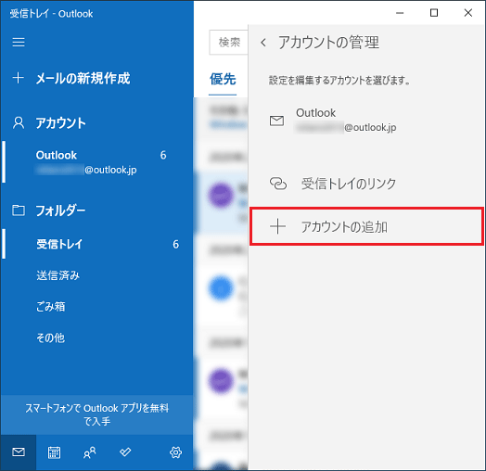Go back from アカウントの管理 panel
This screenshot has height=471, width=486.
[263, 43]
